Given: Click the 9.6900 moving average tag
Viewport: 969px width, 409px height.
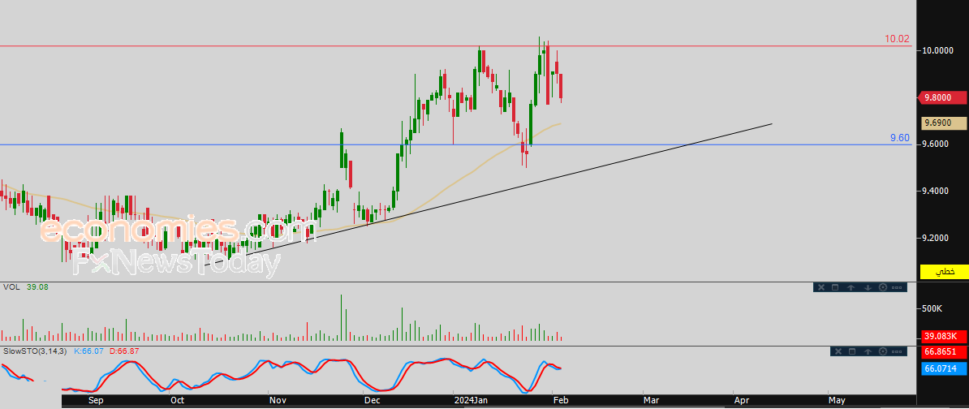Looking at the screenshot, I should tap(943, 123).
